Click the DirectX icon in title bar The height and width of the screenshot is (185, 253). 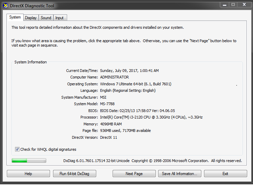click(x=5, y=5)
